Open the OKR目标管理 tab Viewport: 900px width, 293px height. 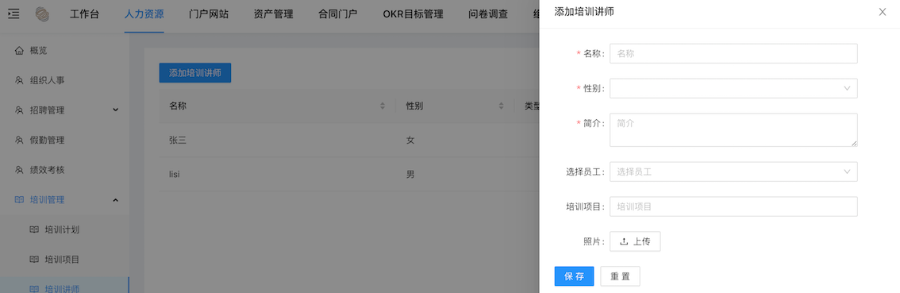click(x=413, y=14)
